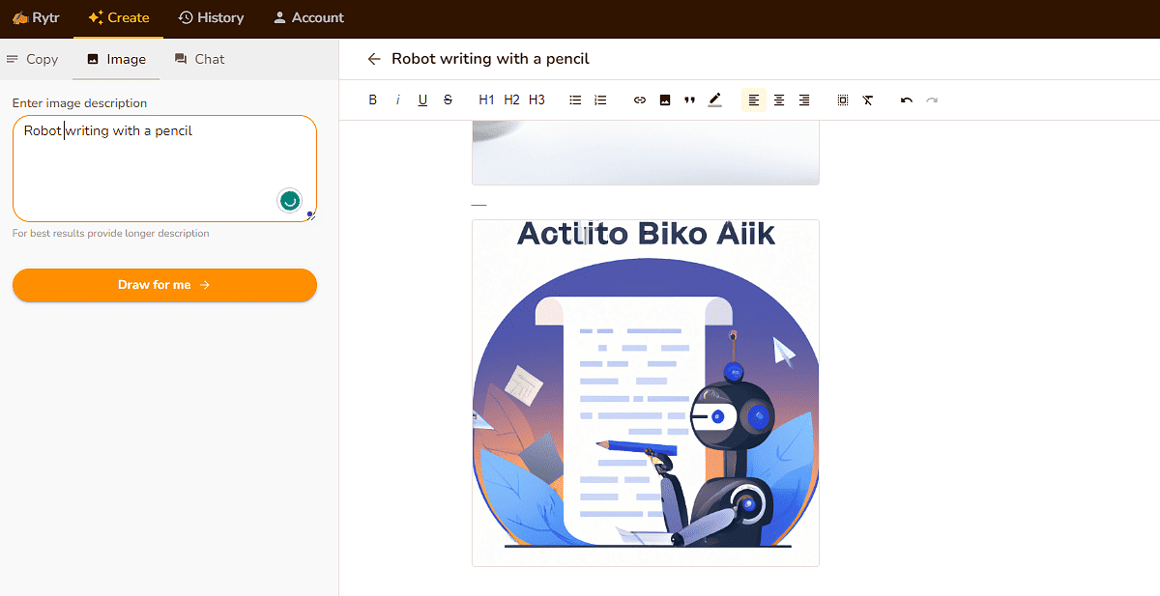1160x596 pixels.
Task: Go back using the arrow beside the title
Action: pyautogui.click(x=374, y=59)
